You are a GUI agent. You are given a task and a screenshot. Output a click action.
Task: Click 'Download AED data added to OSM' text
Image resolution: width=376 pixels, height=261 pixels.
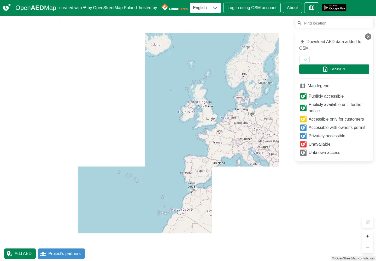331,45
